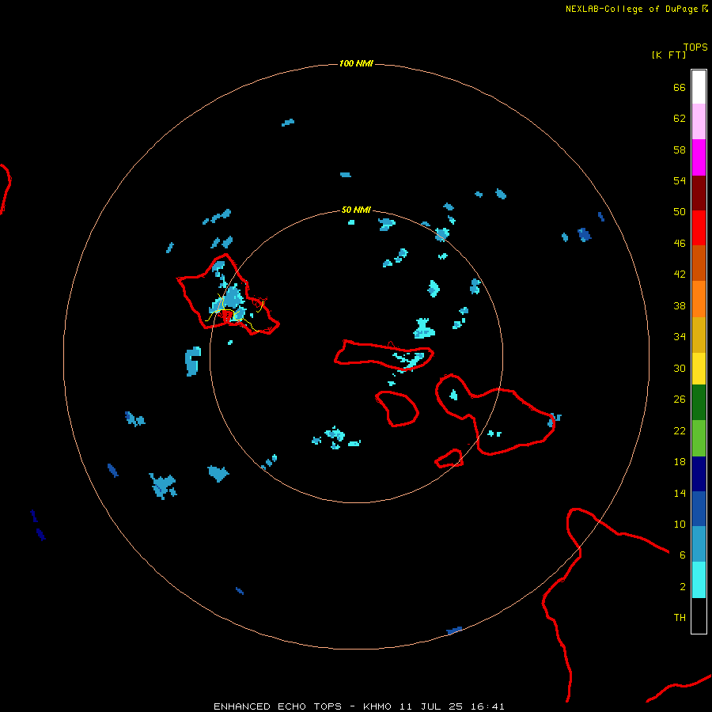
Task: Click the orange 42 kft legend swatch
Action: coord(699,299)
